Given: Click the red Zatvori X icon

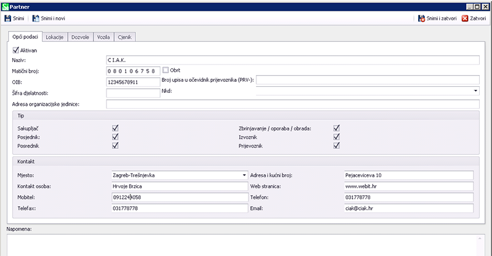Looking at the screenshot, I should pyautogui.click(x=465, y=18).
